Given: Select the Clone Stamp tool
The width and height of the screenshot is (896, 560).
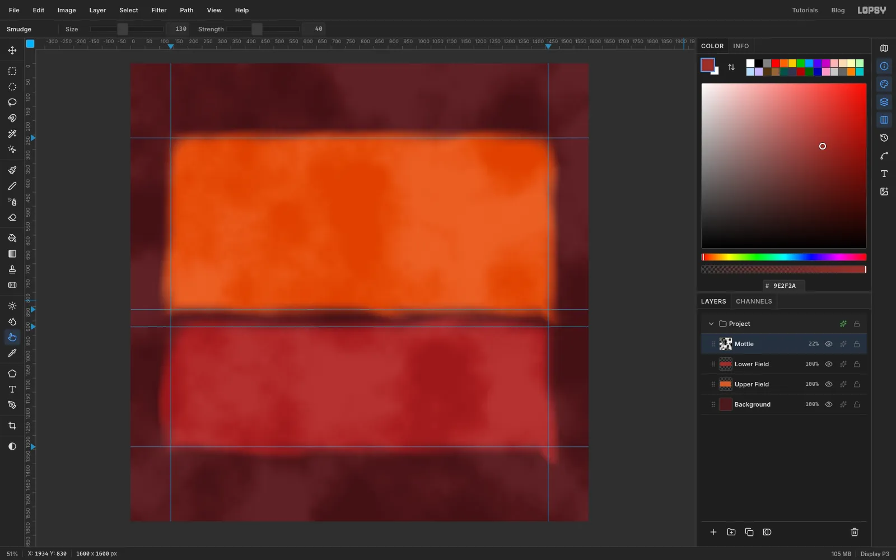Looking at the screenshot, I should 12,269.
